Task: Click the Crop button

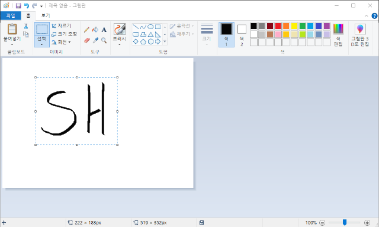Action: 62,25
